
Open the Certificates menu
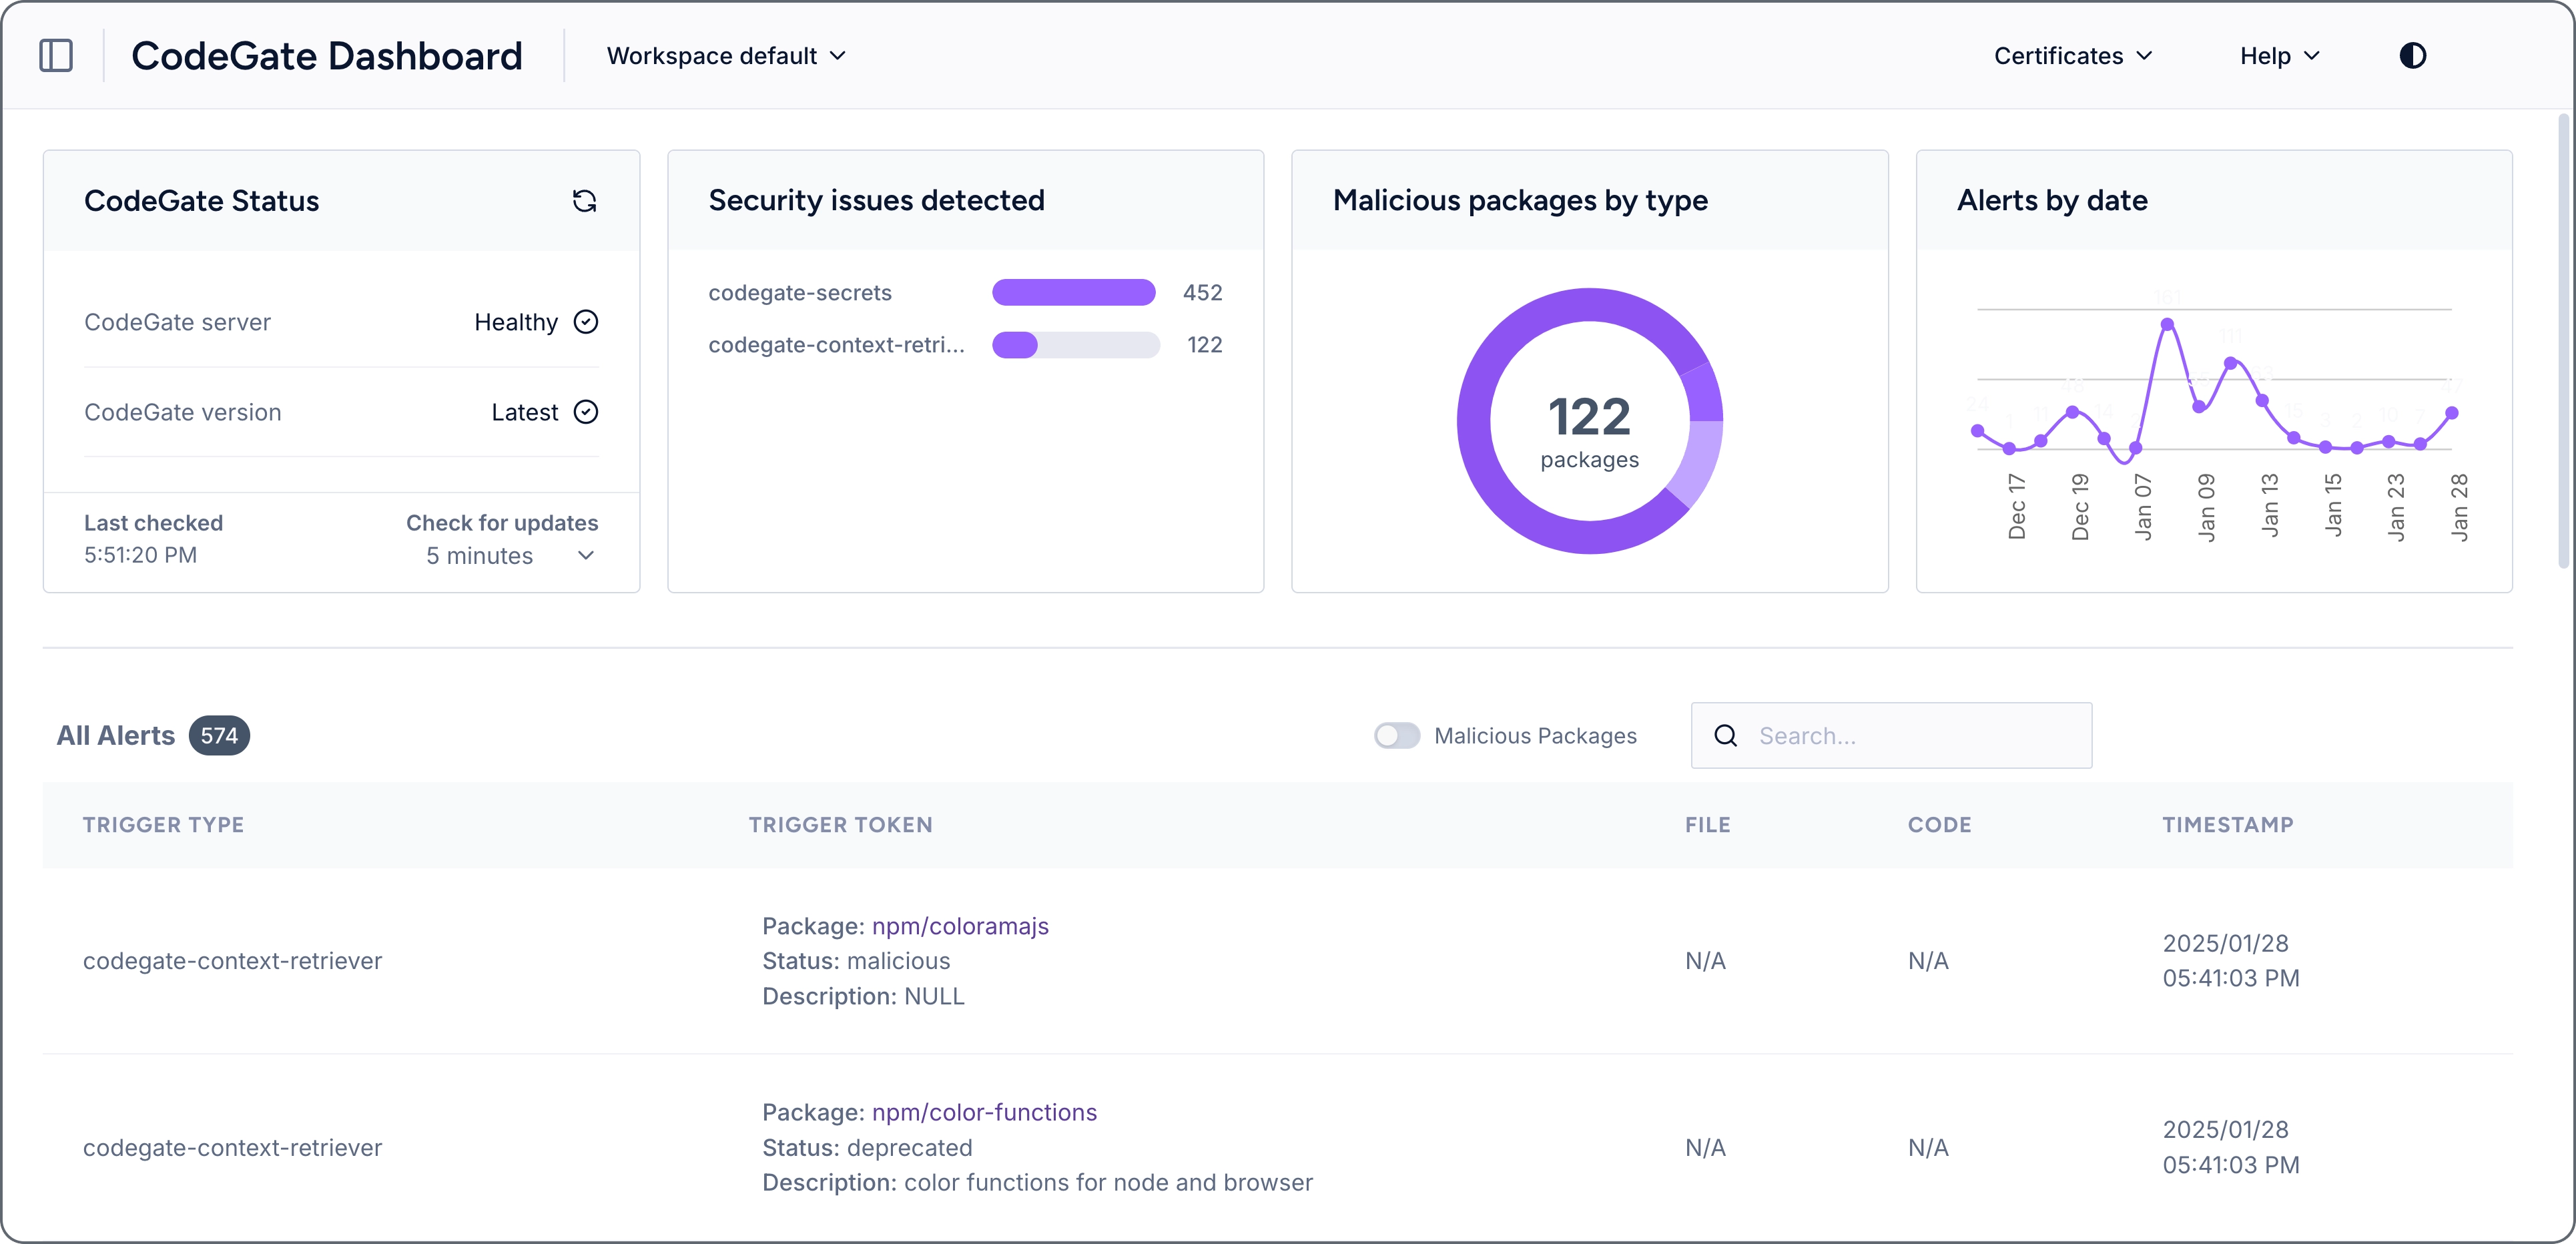[2072, 56]
